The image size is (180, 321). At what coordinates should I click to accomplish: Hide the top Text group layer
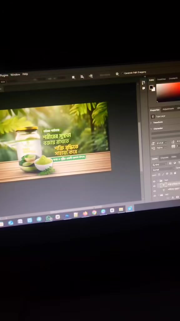pos(154,182)
